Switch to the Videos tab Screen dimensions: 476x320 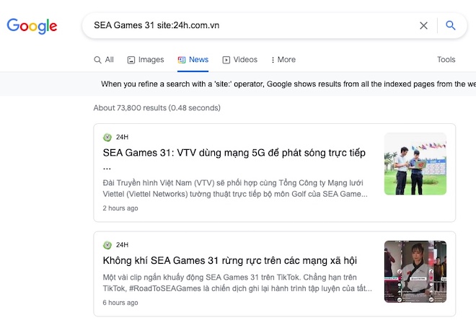coord(240,60)
